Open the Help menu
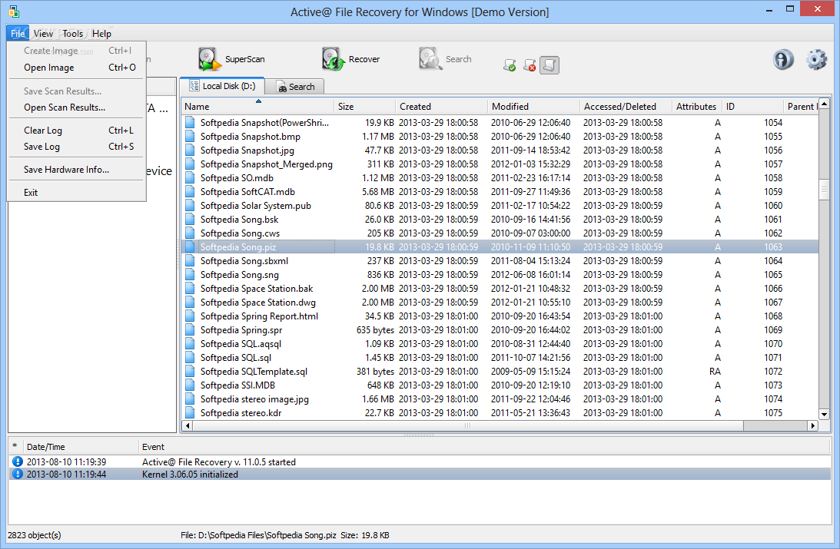 (101, 33)
